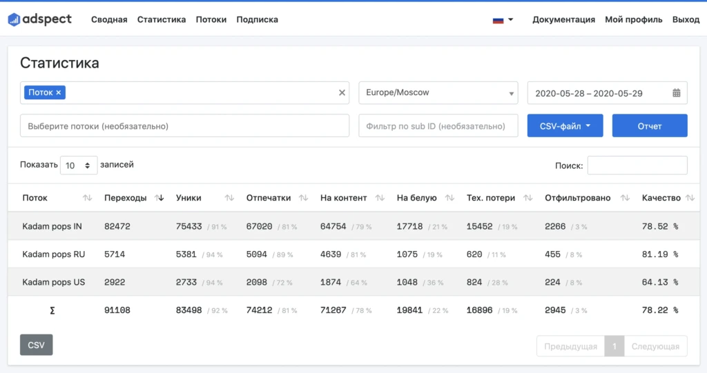The image size is (707, 373).
Task: Click the 15452 Тех. потери value
Action: tap(479, 226)
